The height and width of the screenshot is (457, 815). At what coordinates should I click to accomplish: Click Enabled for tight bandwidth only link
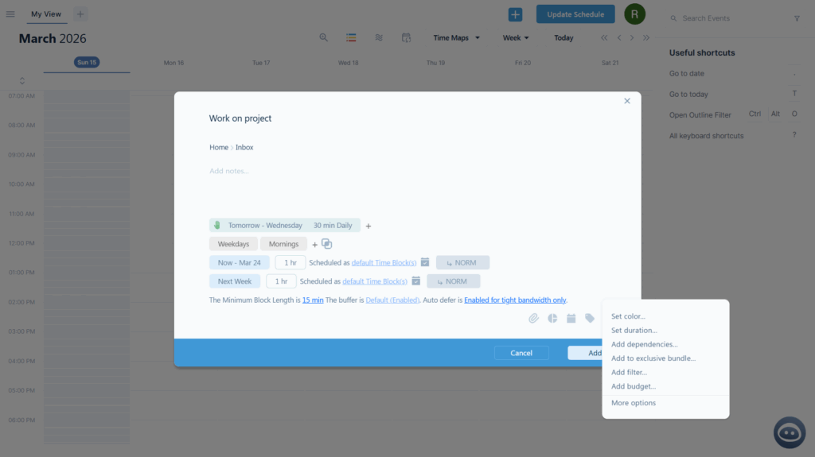click(515, 300)
